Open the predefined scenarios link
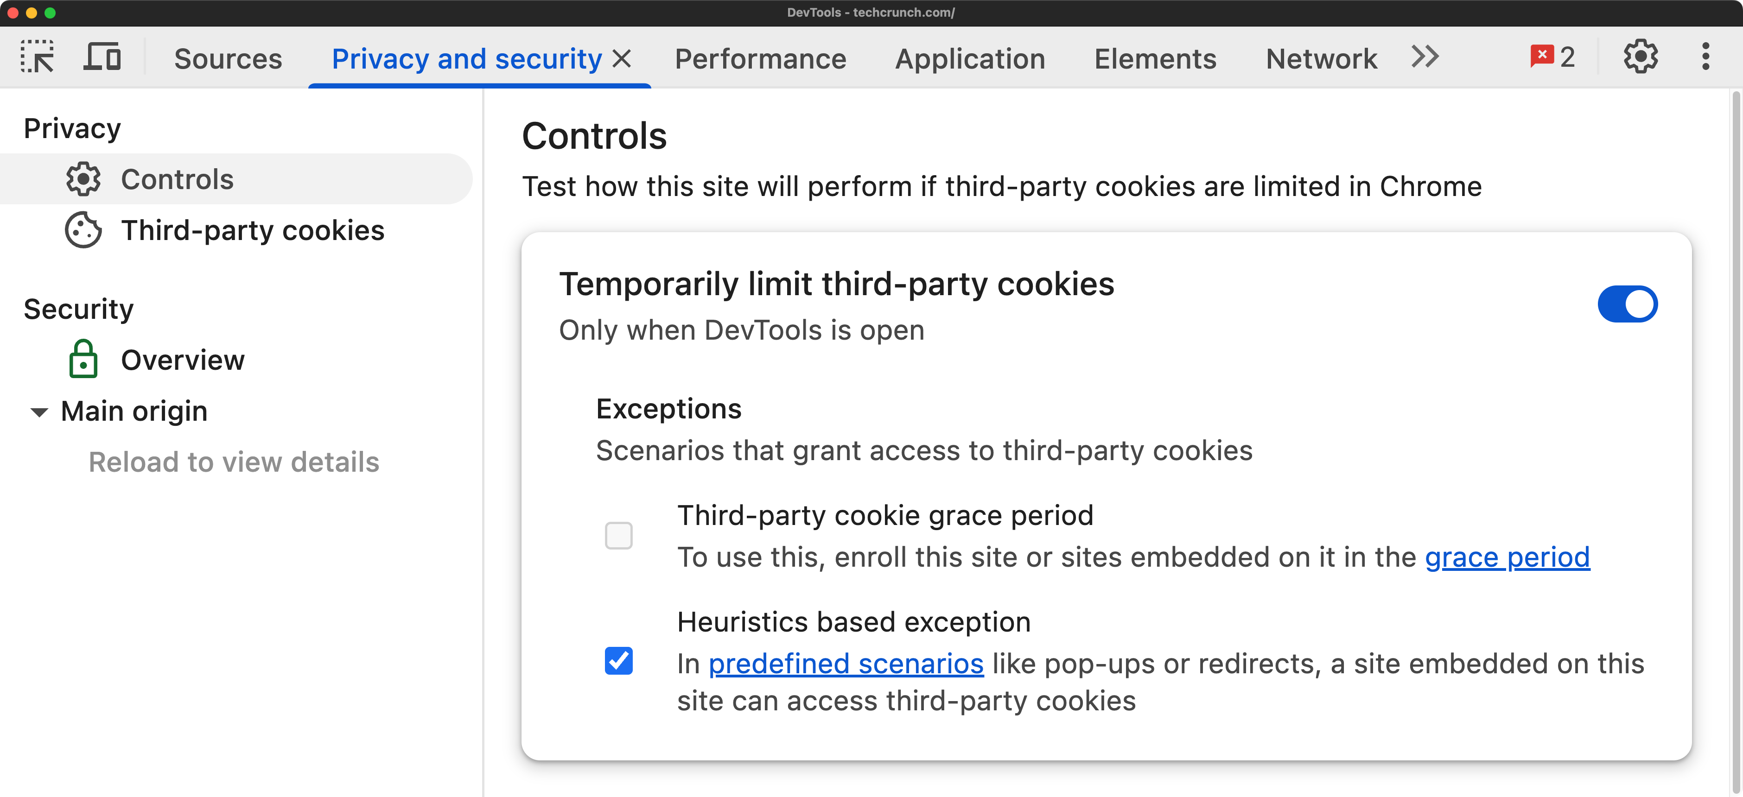The width and height of the screenshot is (1743, 797). pos(846,664)
